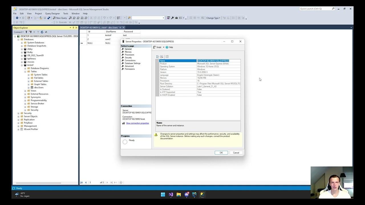Screen dimensions: 365x205
Task: Click the navigate Back arrow in toolbar
Action: [17, 18]
